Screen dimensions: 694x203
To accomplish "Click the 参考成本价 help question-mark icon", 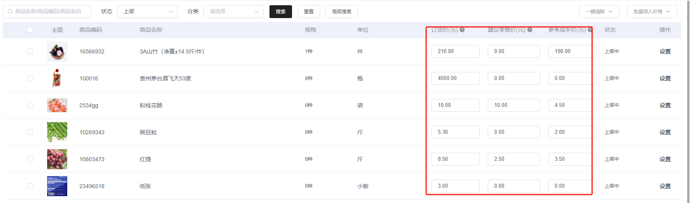I will tap(590, 30).
